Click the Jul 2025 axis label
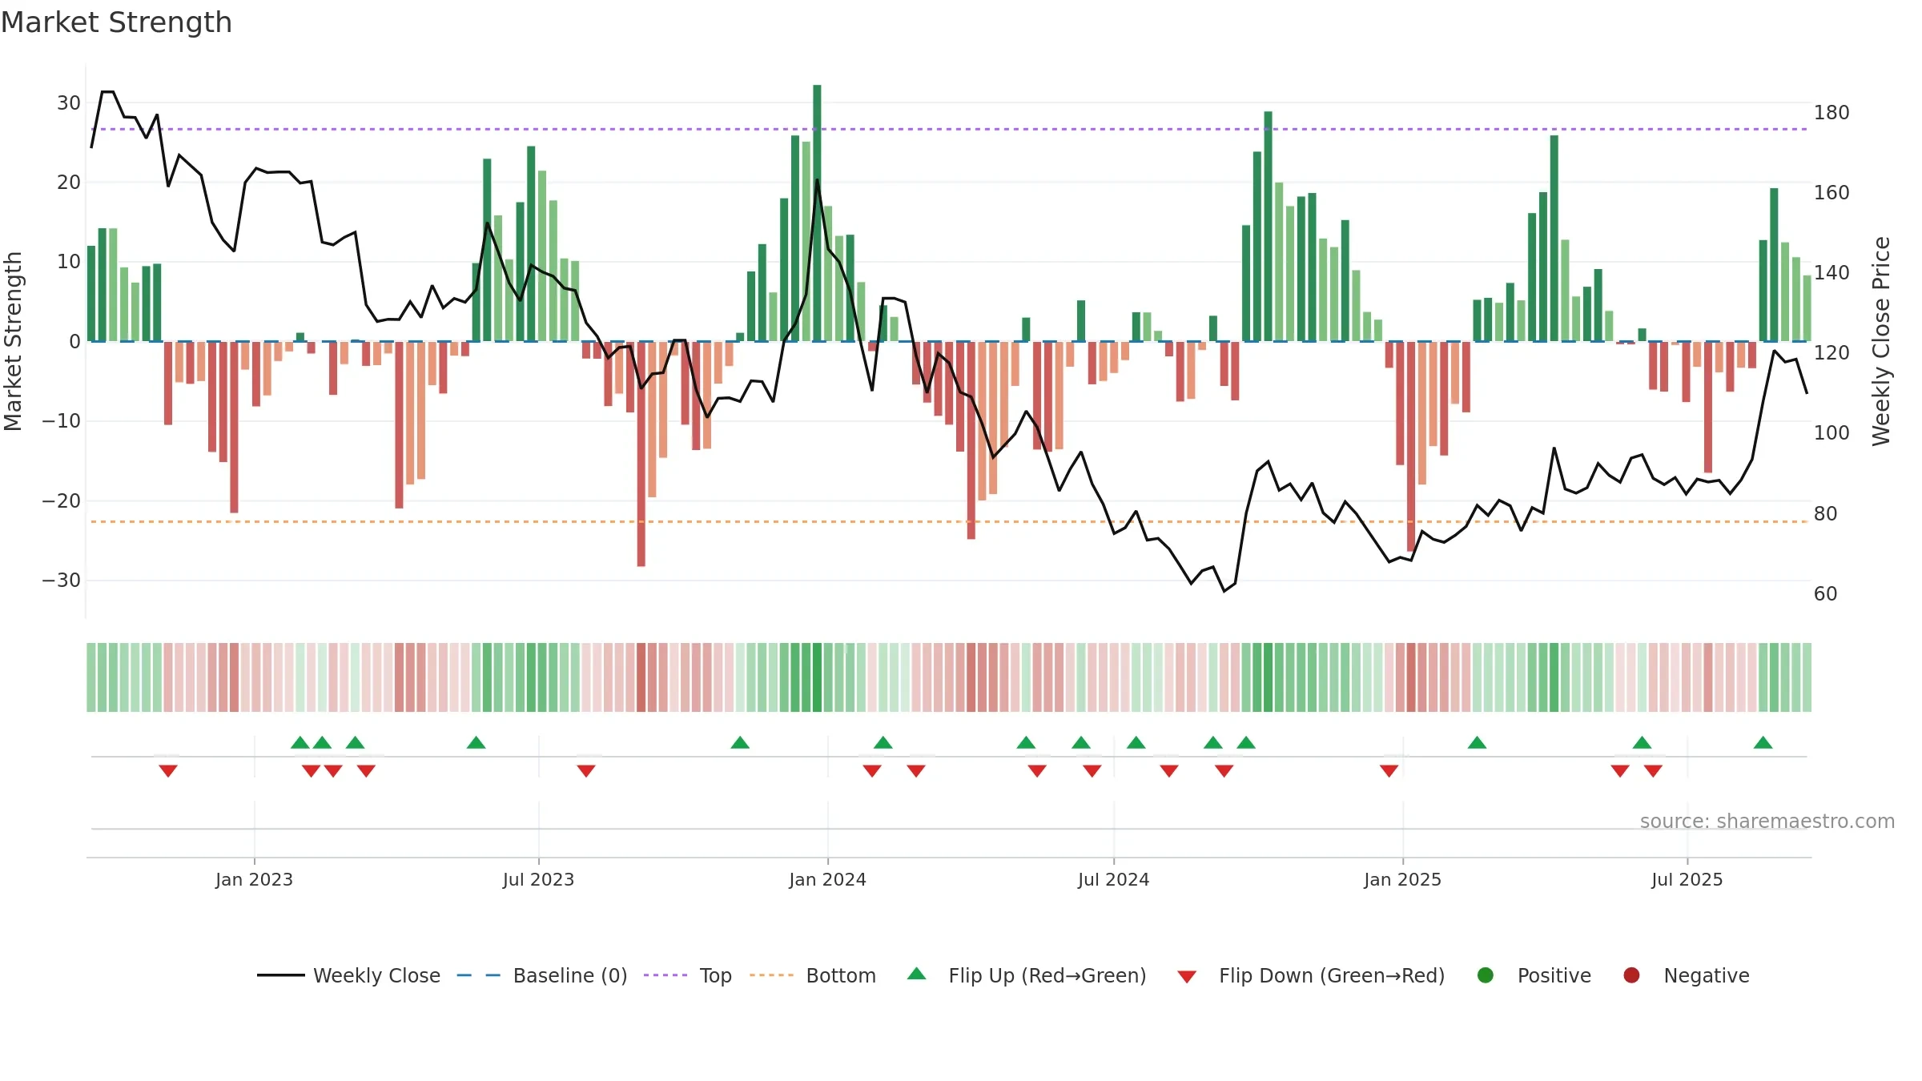Screen dimensions: 1922x1081 pos(1687,879)
